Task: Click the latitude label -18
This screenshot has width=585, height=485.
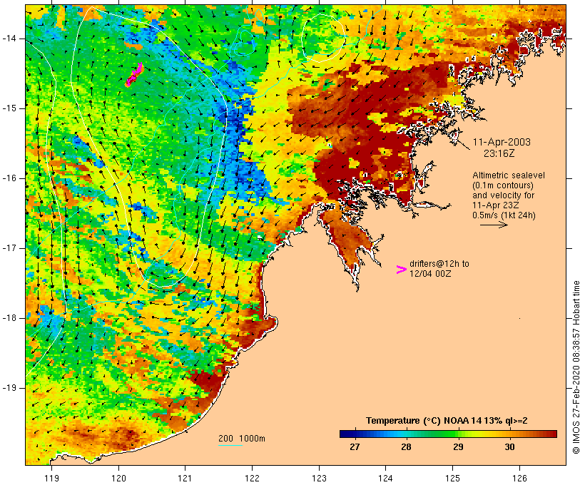Action: pyautogui.click(x=9, y=318)
